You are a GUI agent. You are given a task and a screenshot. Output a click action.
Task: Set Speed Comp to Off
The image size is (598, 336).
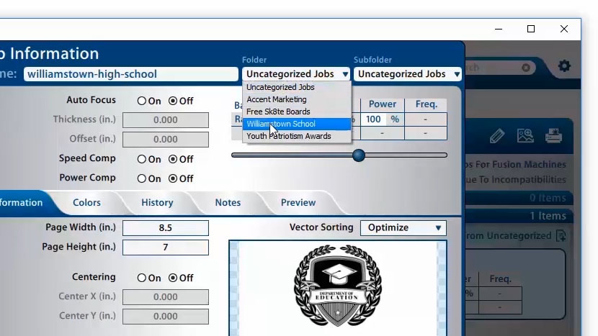[x=173, y=159]
